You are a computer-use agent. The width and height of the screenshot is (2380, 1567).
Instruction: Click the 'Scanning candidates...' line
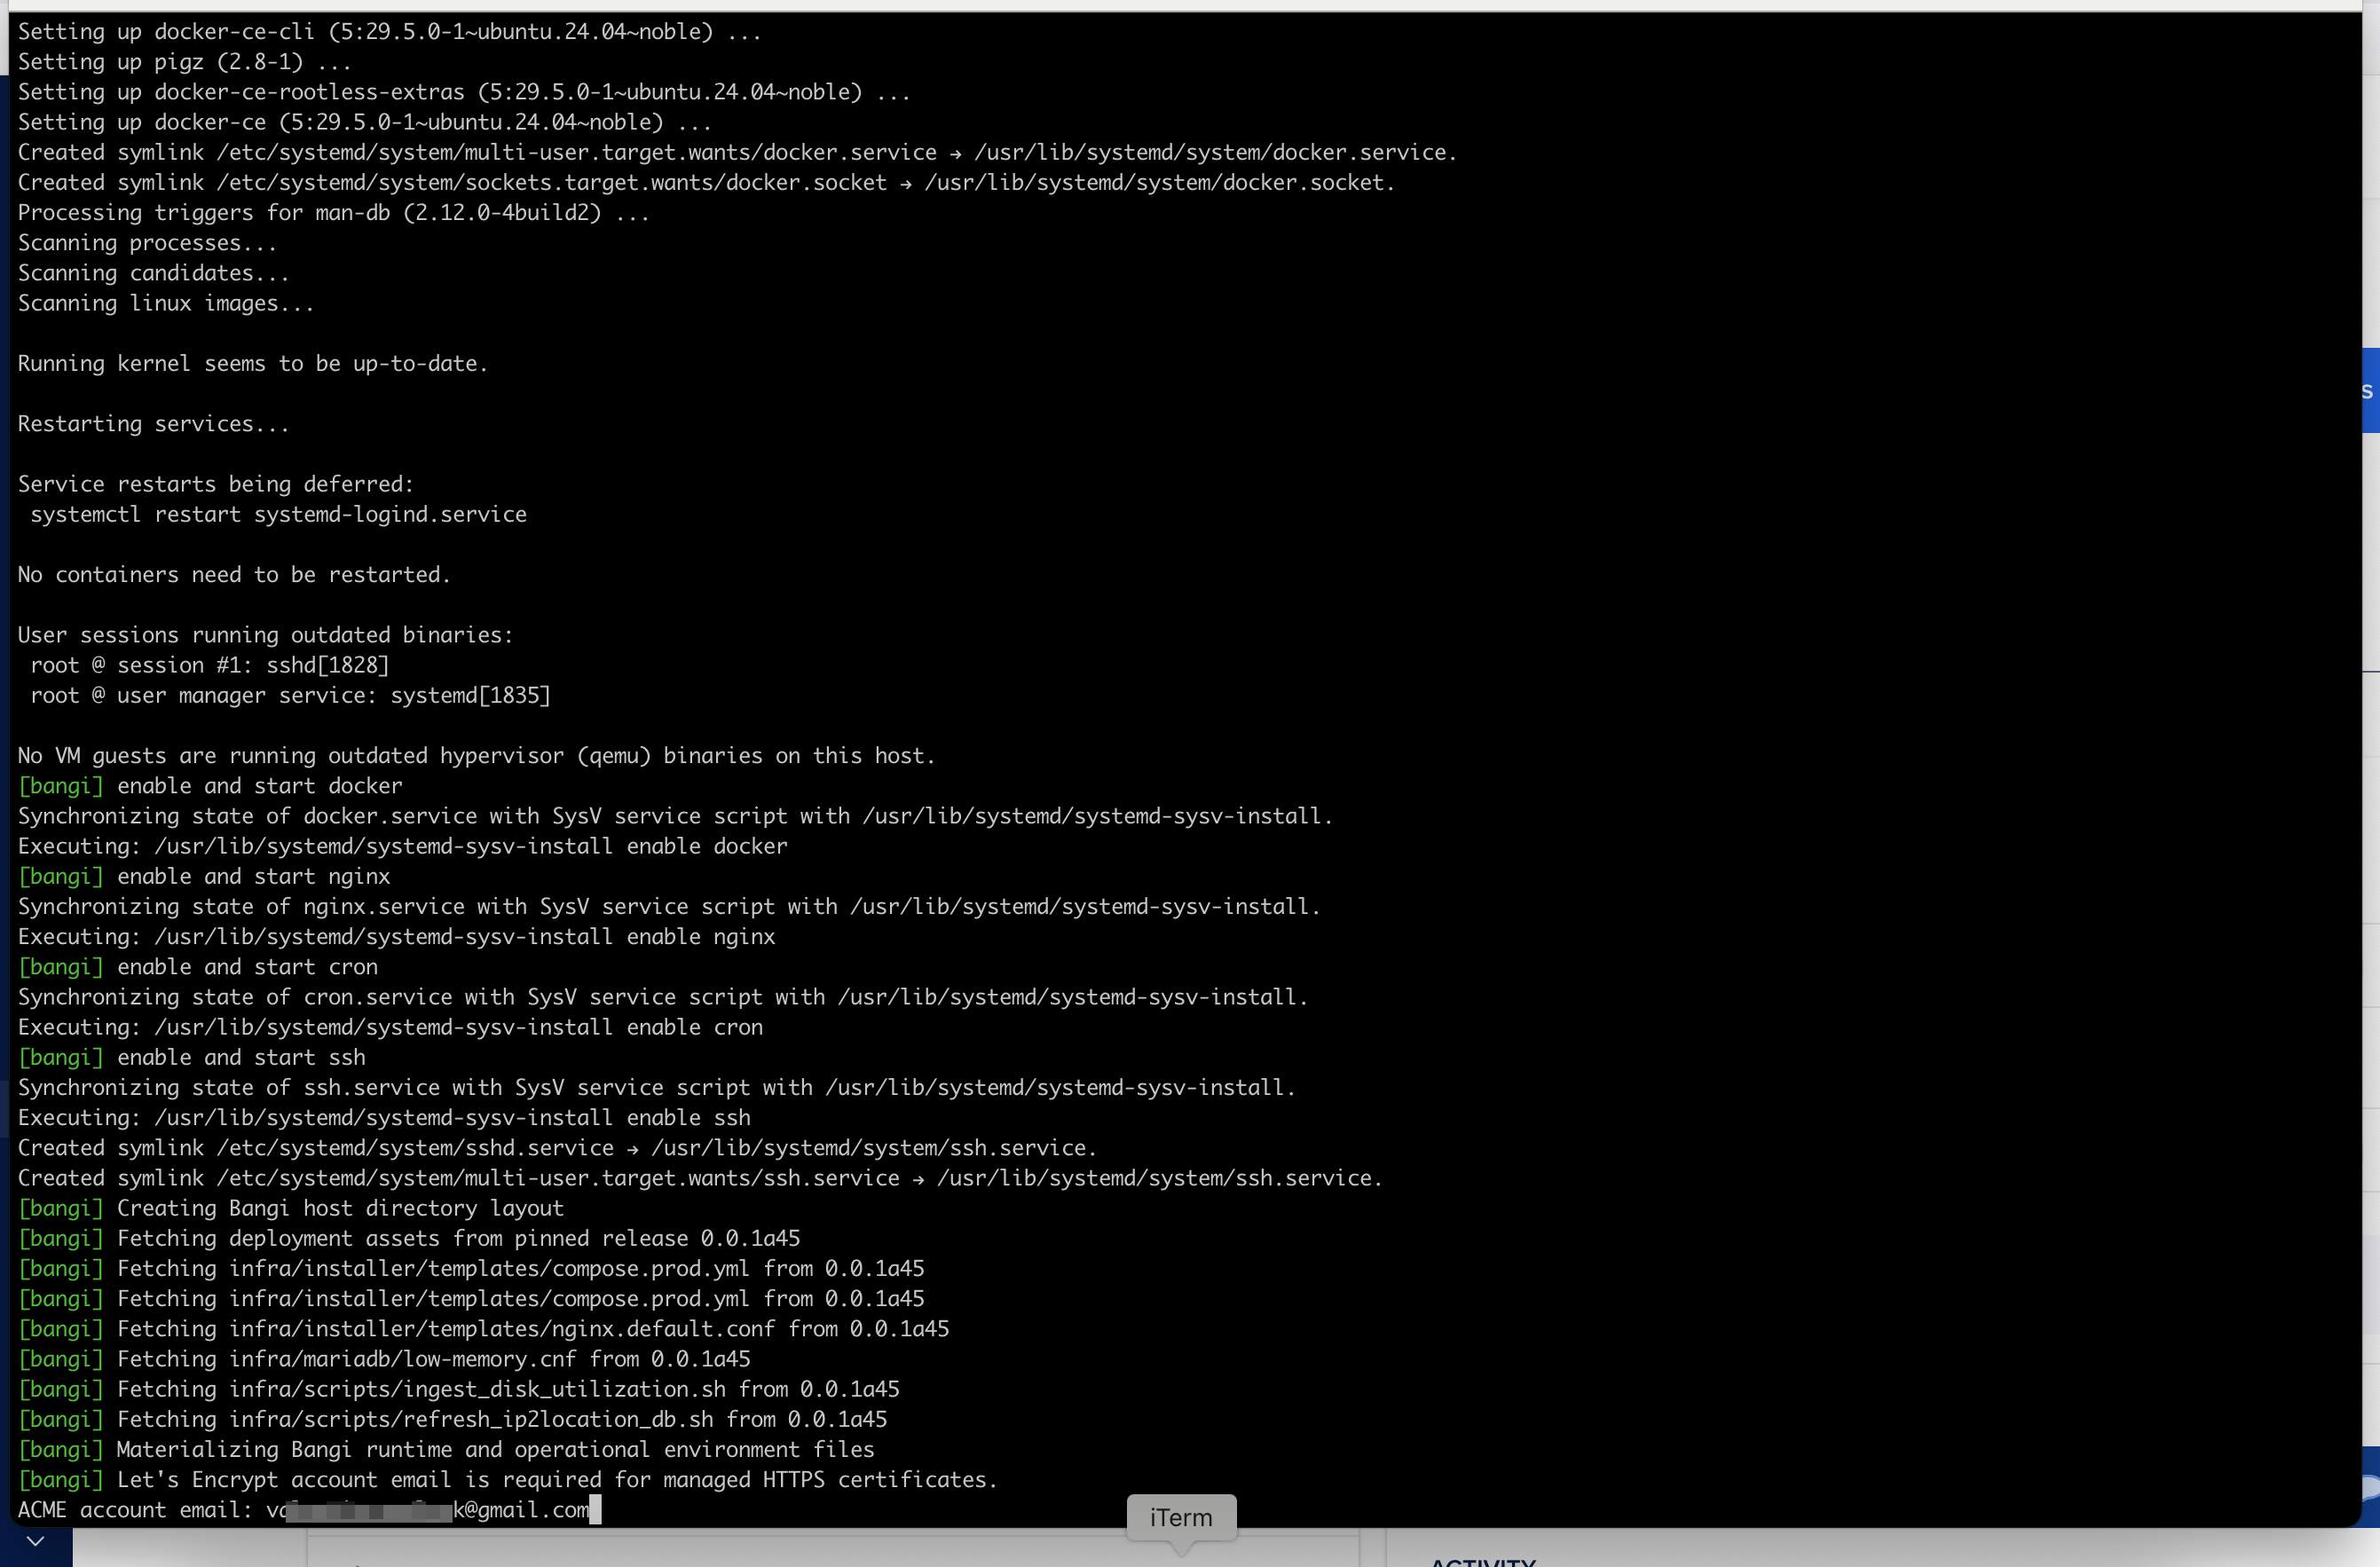click(x=153, y=273)
